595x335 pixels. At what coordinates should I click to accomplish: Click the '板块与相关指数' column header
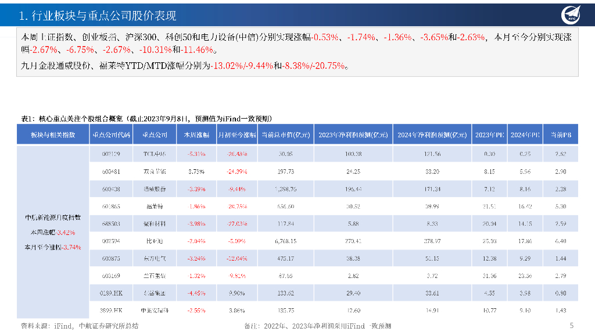click(53, 135)
